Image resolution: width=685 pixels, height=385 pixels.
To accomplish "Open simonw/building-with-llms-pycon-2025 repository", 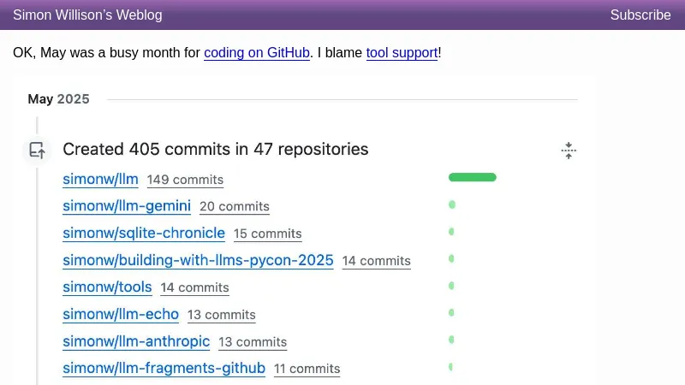I will point(198,260).
